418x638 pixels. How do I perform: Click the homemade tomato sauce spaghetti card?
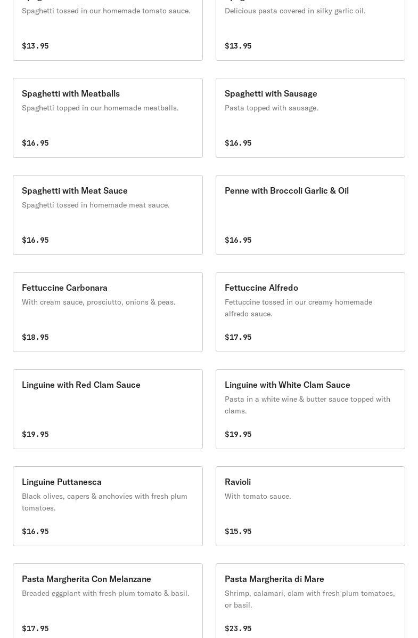click(x=108, y=30)
